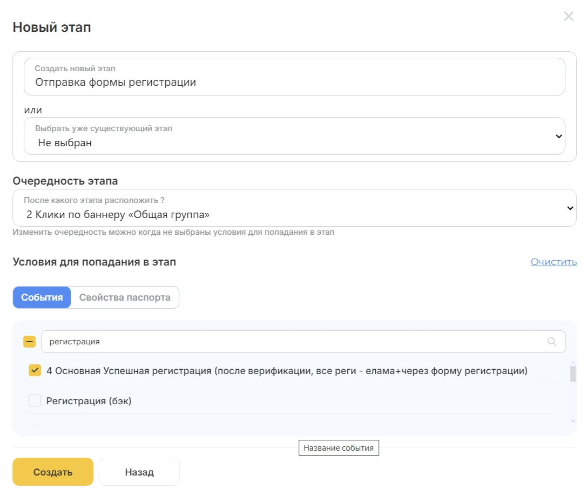Click the Условия для попадания в этап heading
The width and height of the screenshot is (587, 489).
(x=95, y=262)
